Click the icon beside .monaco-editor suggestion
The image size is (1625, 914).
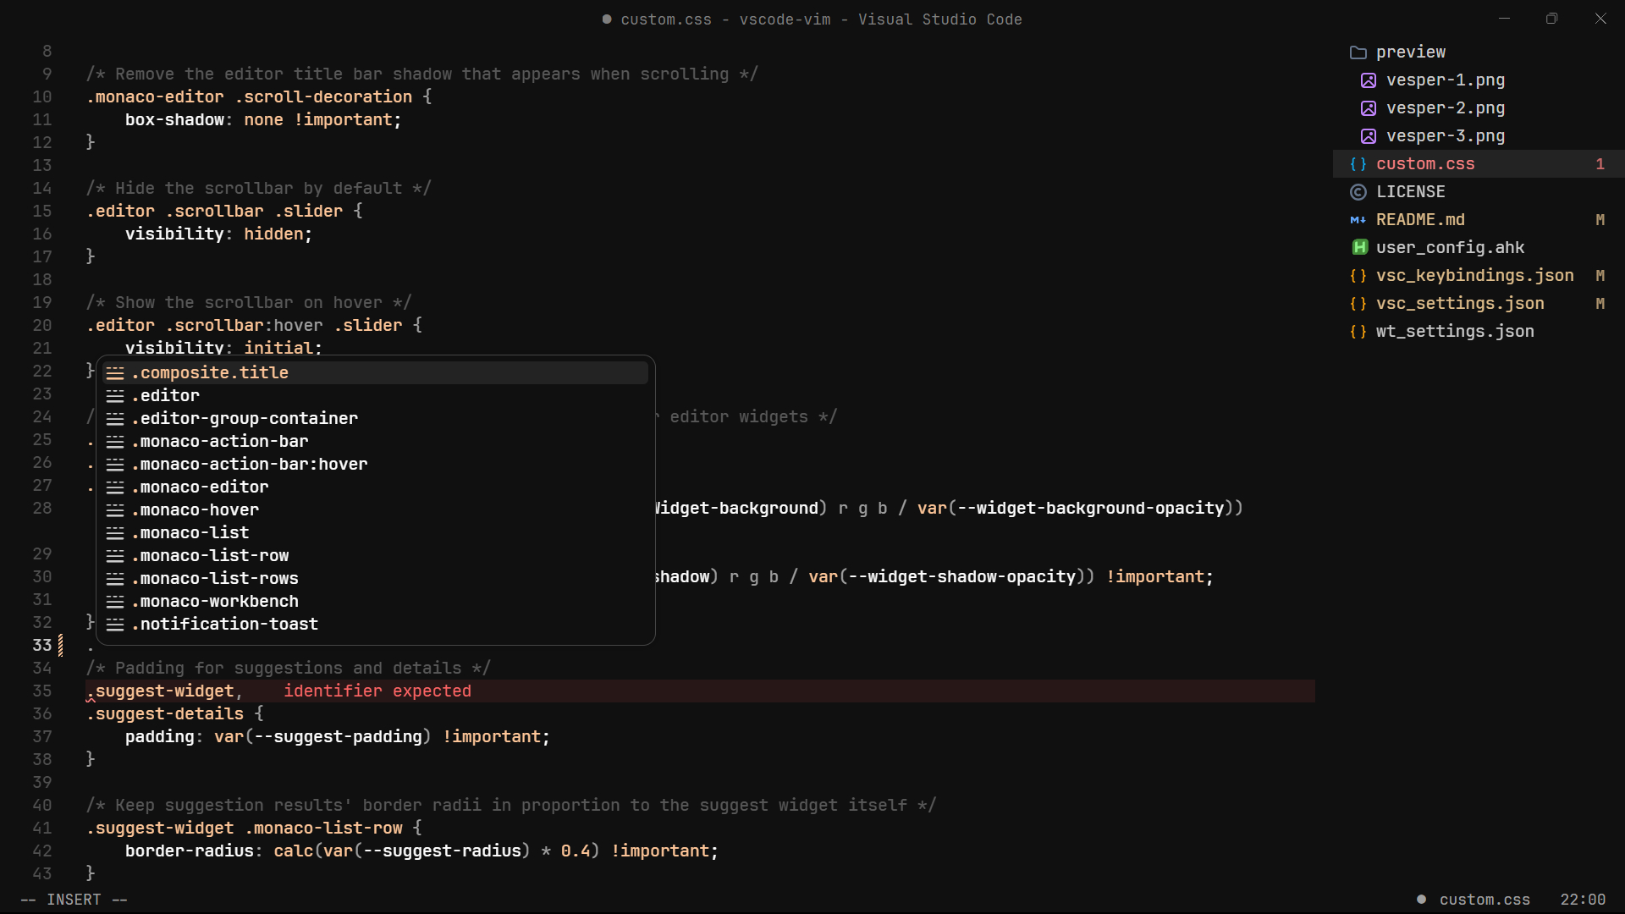pos(115,487)
